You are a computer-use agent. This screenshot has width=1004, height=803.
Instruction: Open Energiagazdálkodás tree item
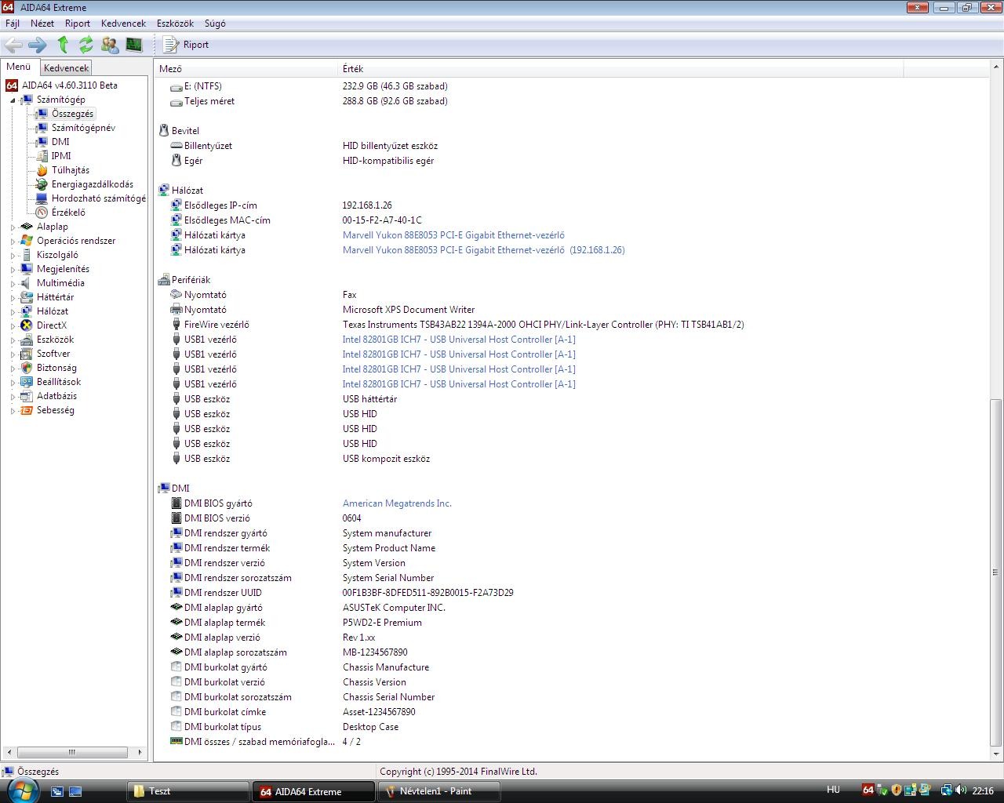click(92, 184)
